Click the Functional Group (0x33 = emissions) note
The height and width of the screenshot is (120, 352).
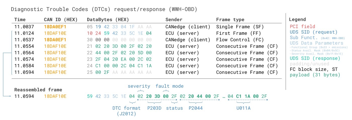(x=319, y=47)
